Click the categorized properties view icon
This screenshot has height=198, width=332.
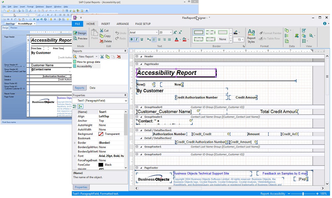coord(74,106)
